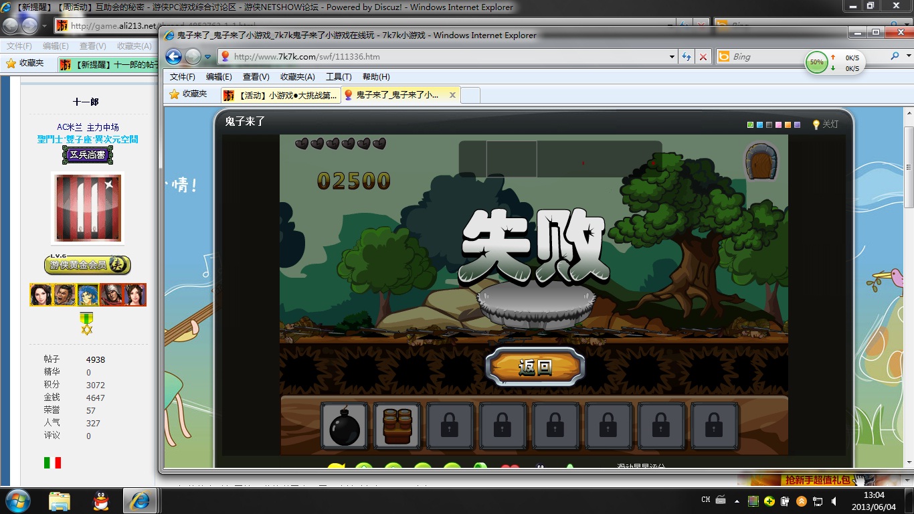Click the scroll up arrow on the game page scrollbar
Viewport: 914px width, 514px height.
coord(908,114)
